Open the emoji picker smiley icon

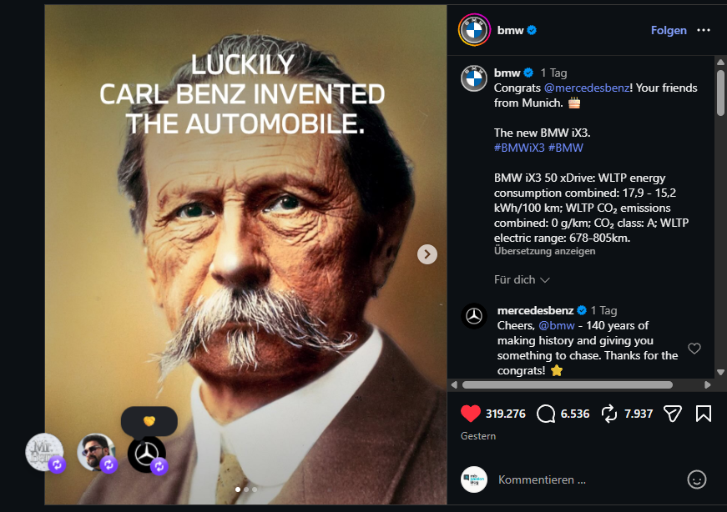pyautogui.click(x=696, y=479)
